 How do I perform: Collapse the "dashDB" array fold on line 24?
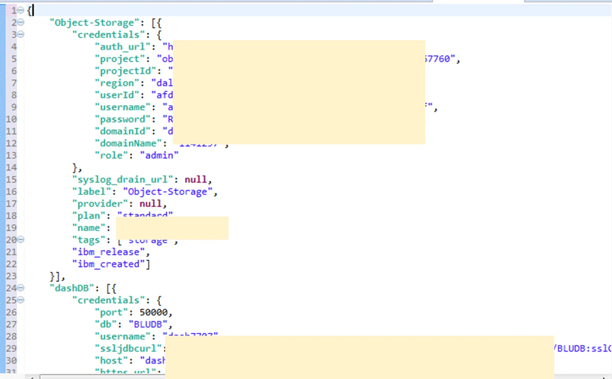click(21, 288)
